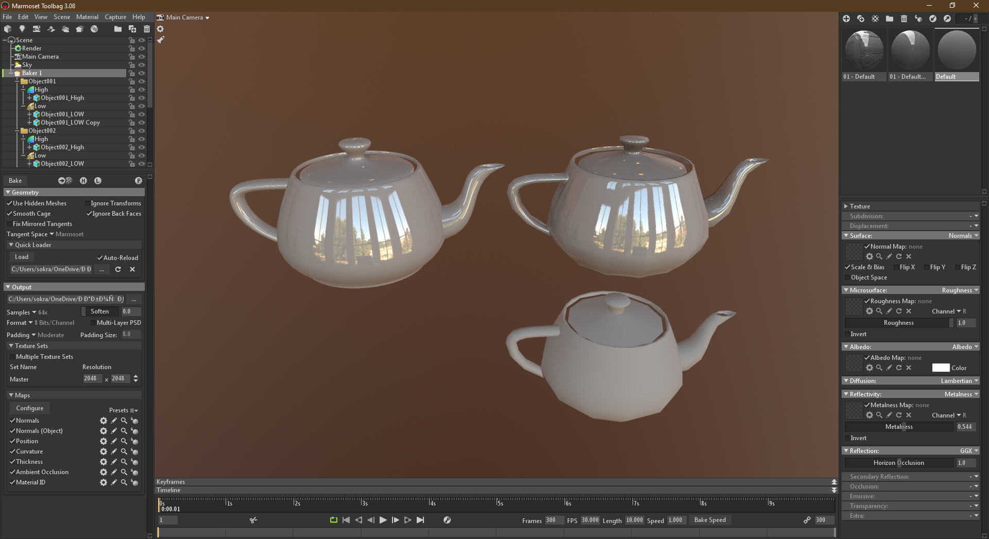Play the timeline animation
Viewport: 989px width, 539px height.
click(x=383, y=520)
